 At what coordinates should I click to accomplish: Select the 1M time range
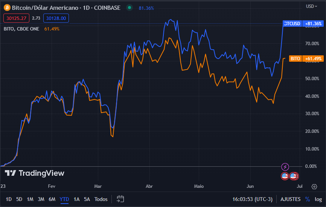tap(30, 199)
